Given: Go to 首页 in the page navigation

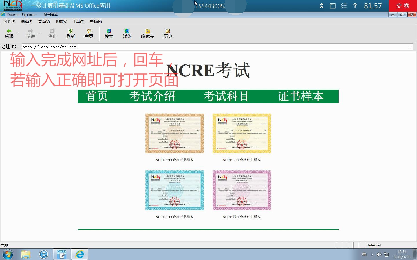Looking at the screenshot, I should pos(97,96).
